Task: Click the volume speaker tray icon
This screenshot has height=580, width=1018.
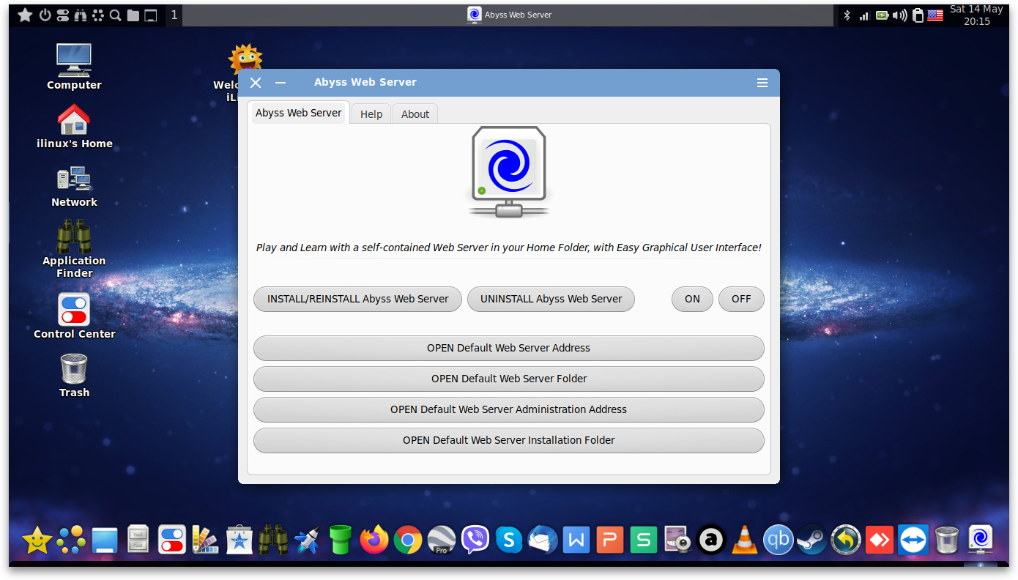Action: pos(900,15)
